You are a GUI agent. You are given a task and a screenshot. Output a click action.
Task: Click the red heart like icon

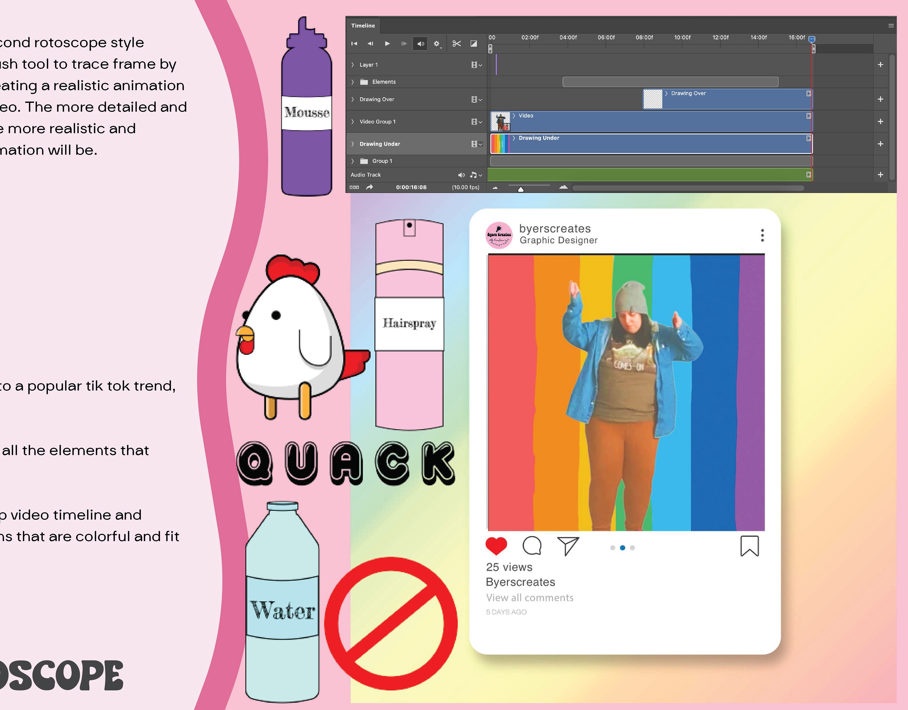[496, 546]
